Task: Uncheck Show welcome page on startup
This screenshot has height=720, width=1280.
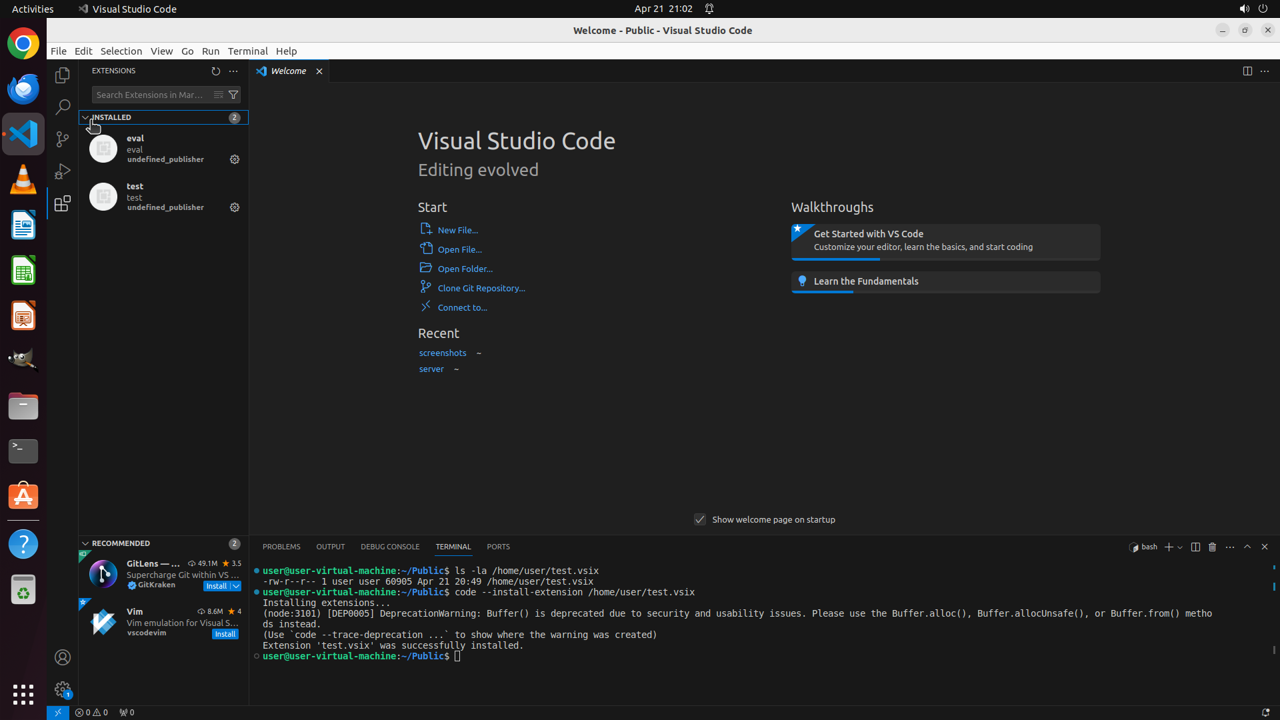Action: click(x=699, y=519)
